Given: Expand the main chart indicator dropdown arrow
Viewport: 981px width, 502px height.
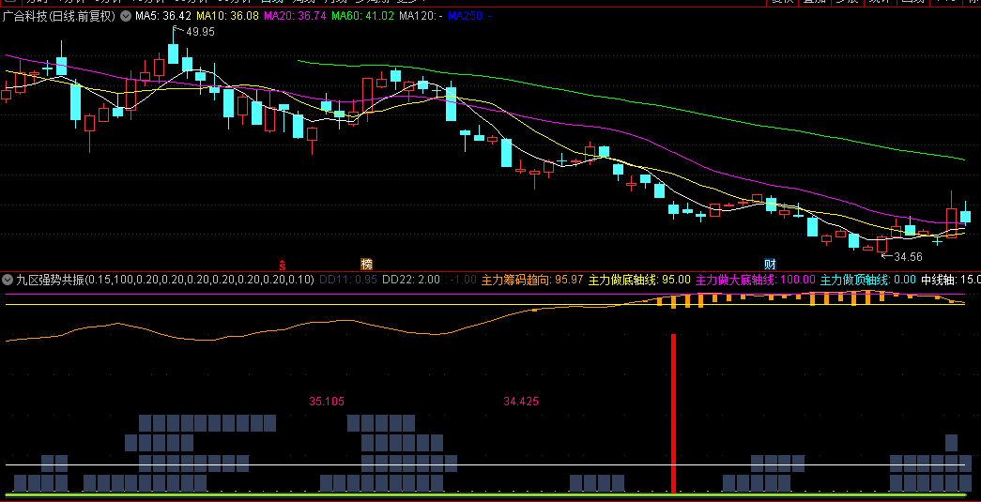Looking at the screenshot, I should (x=125, y=16).
